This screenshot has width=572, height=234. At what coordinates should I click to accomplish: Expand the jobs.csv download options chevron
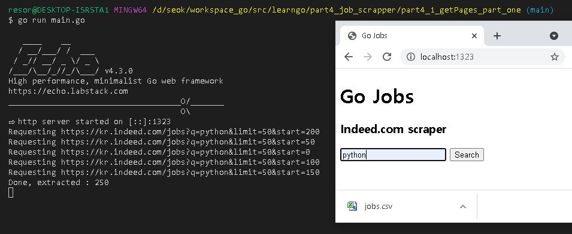(463, 207)
